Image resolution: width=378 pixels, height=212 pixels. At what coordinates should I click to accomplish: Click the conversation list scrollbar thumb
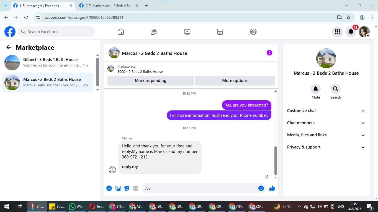(97, 72)
